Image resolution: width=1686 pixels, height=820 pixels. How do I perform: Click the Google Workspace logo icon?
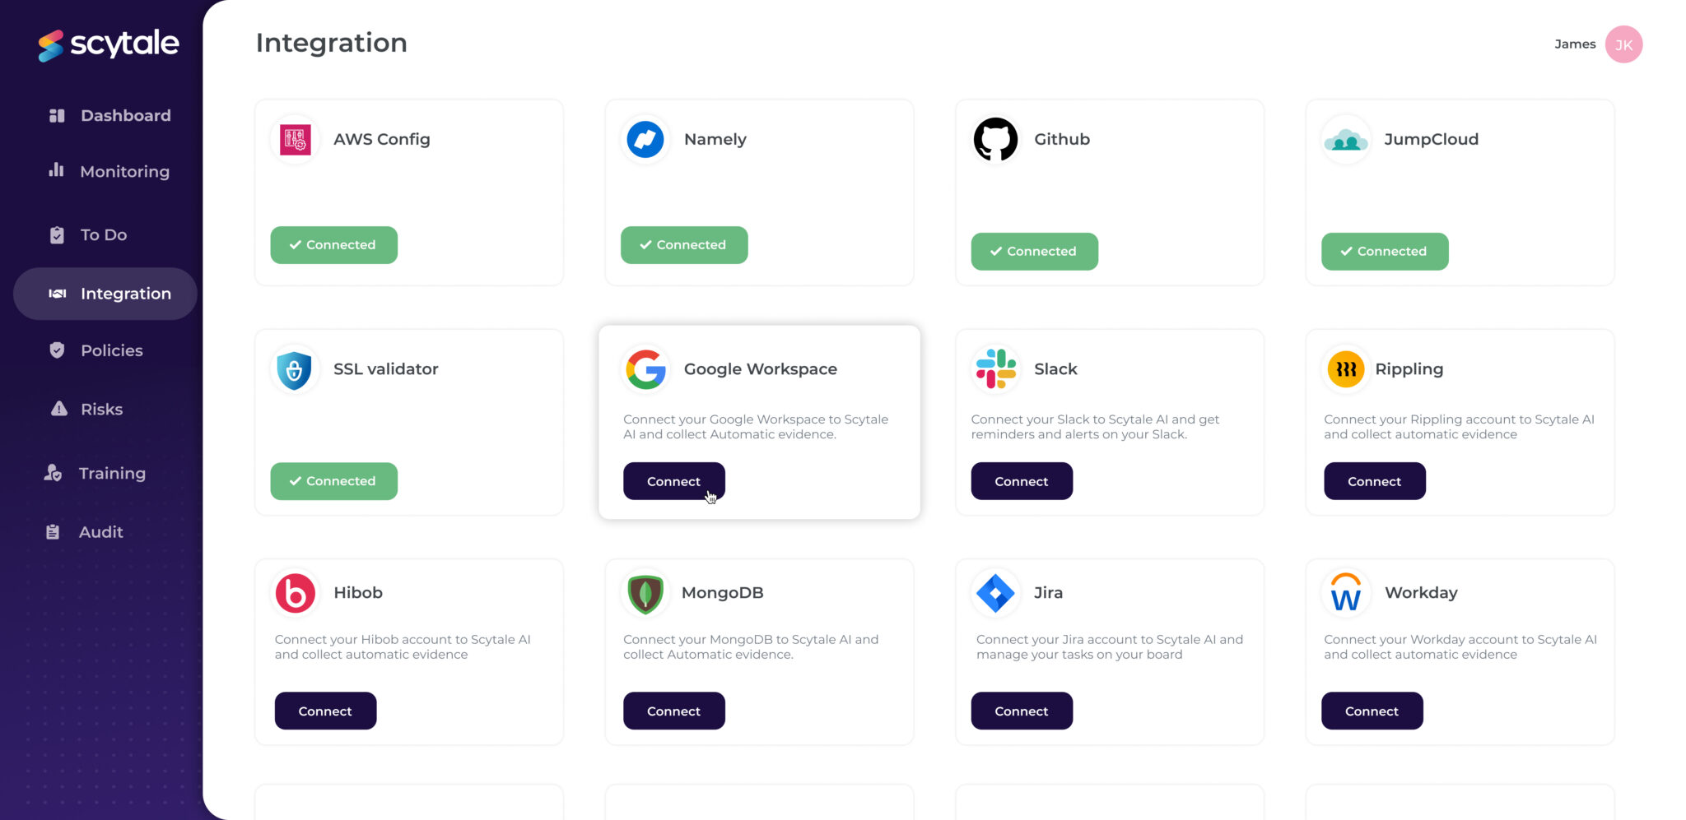(645, 369)
